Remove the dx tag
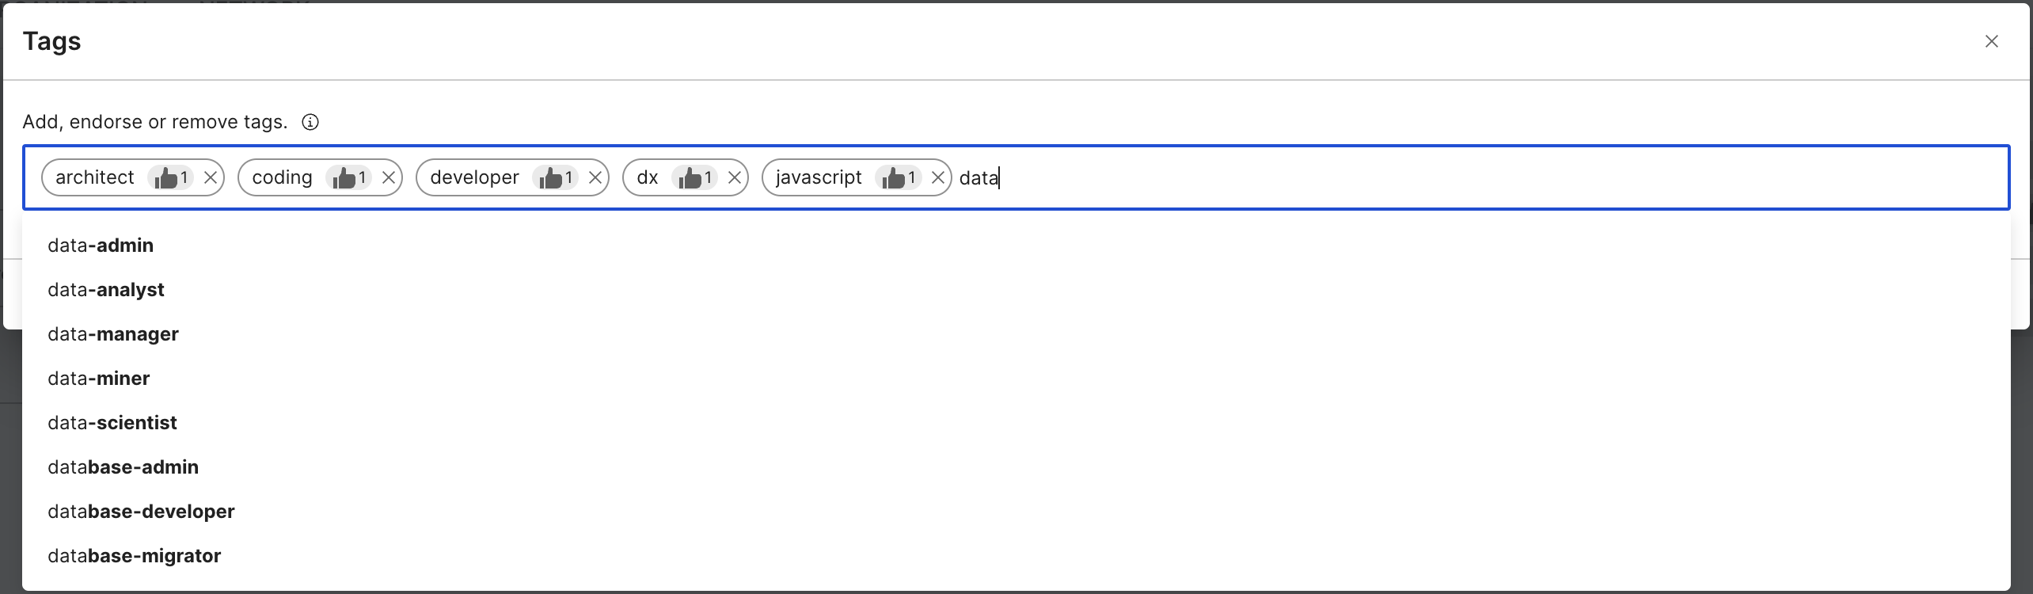Viewport: 2033px width, 594px height. coord(734,177)
